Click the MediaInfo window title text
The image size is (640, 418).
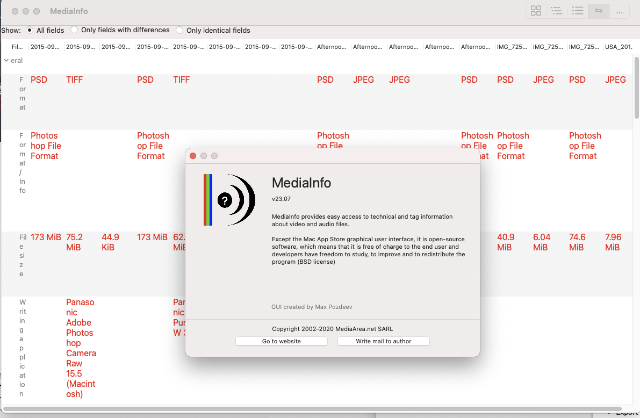click(x=69, y=11)
